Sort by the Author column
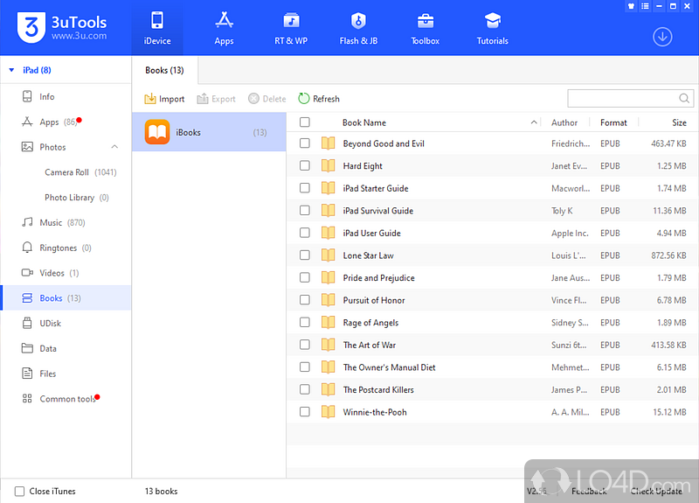 click(x=564, y=122)
